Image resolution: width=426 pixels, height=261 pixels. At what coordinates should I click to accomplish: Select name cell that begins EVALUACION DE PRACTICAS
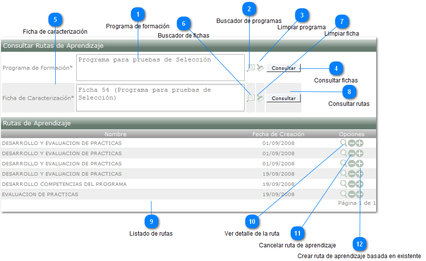[40, 195]
